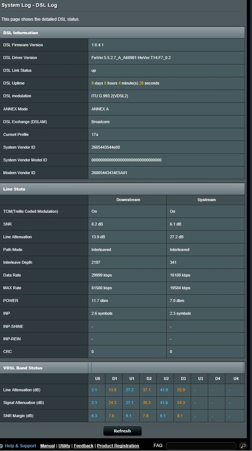
Task: Click the 'INP-SHINE' row label
Action: 13,326
